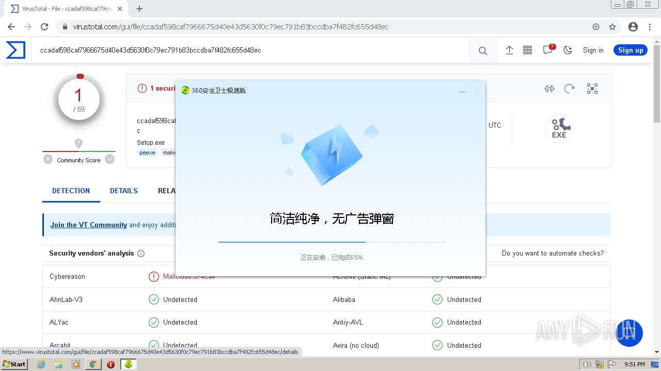The image size is (661, 371).
Task: Open Internet Explorer from taskbar
Action: click(x=41, y=364)
